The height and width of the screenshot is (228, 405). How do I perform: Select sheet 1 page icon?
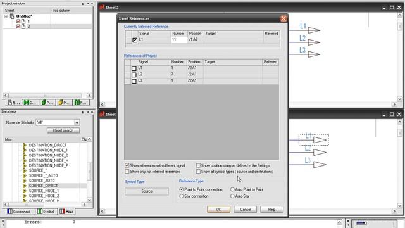23,21
